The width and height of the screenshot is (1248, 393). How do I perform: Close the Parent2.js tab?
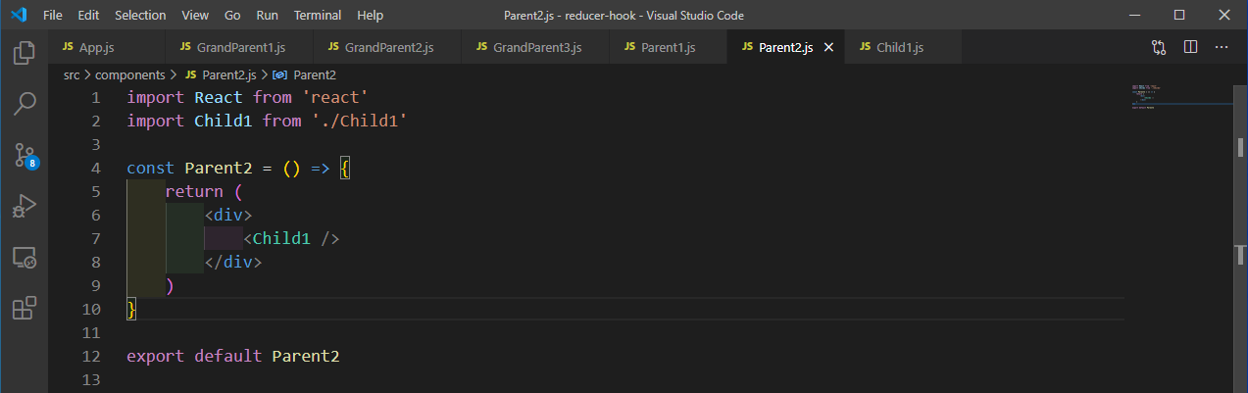pyautogui.click(x=828, y=48)
